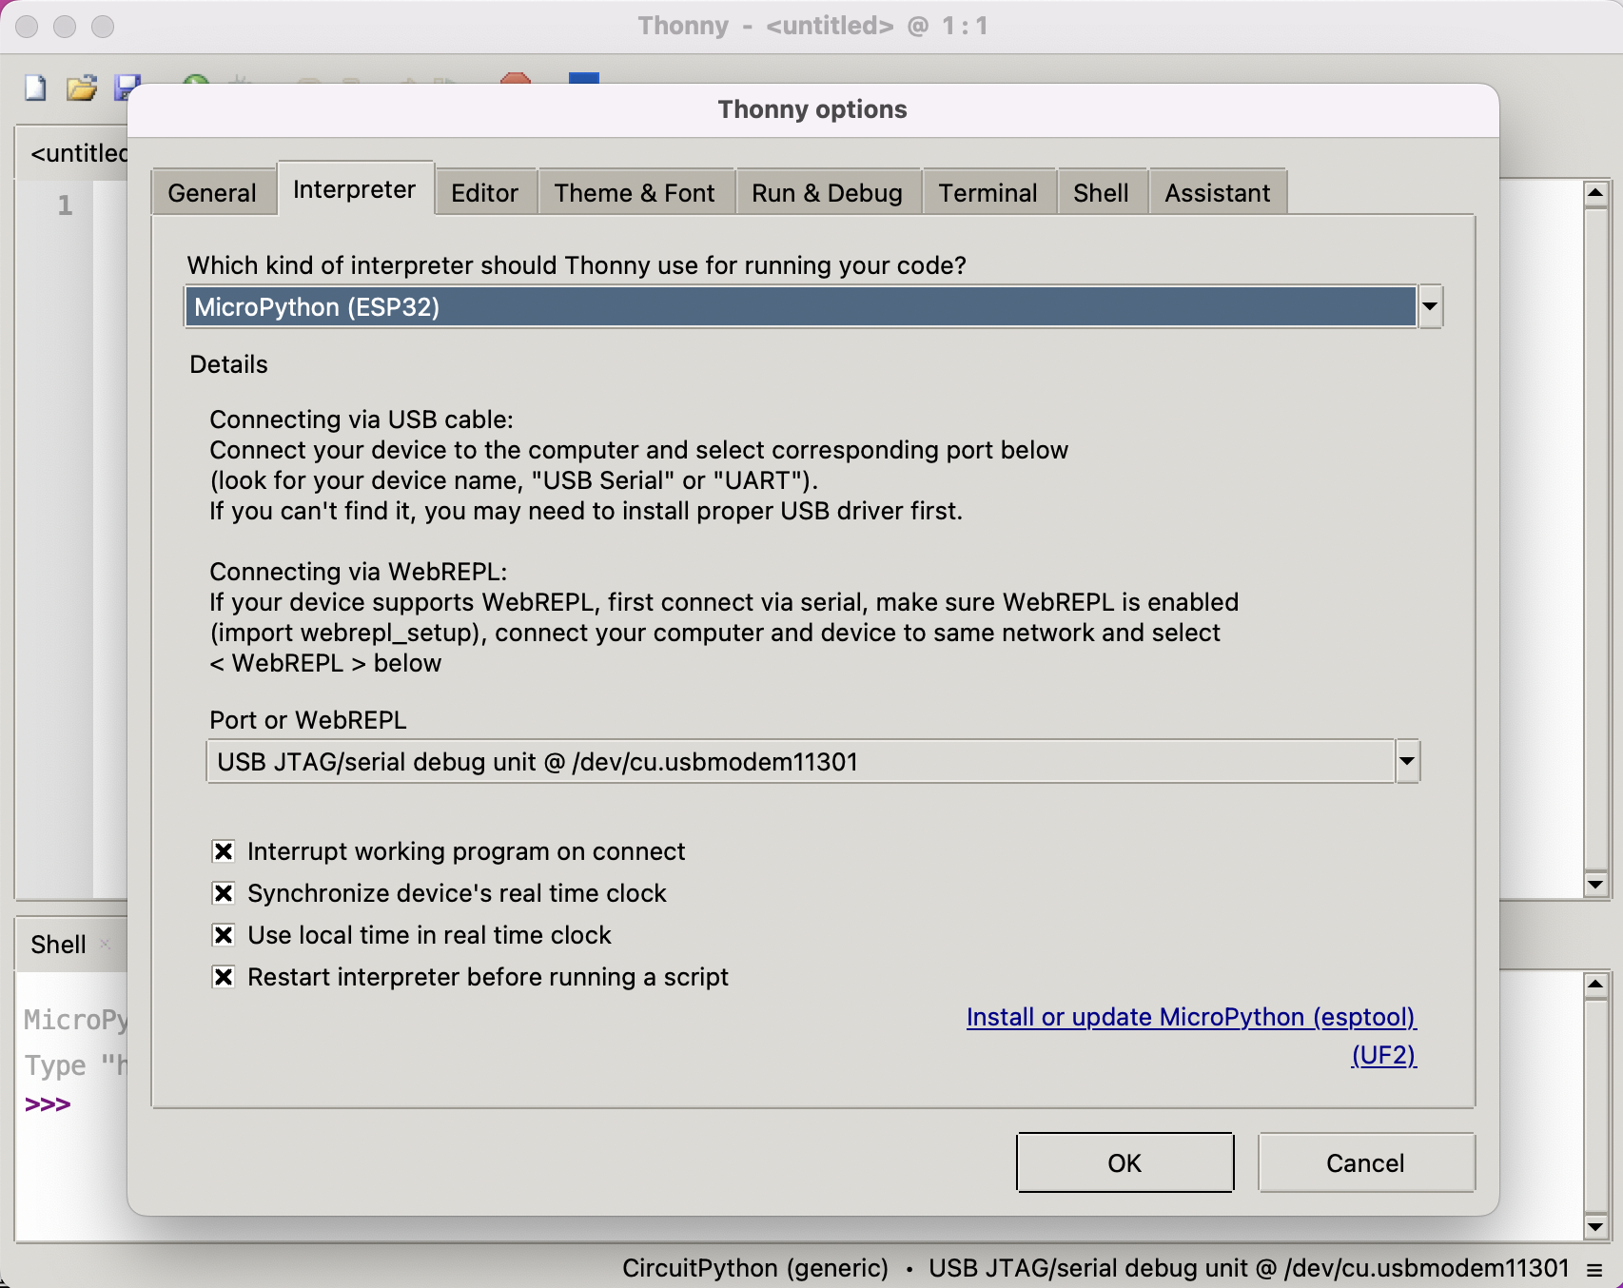Click shell scrollbar down arrow
Viewport: 1623px width, 1288px height.
[x=1595, y=1226]
